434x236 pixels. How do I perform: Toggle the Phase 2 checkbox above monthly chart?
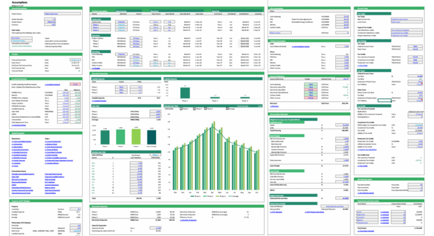click(x=194, y=109)
